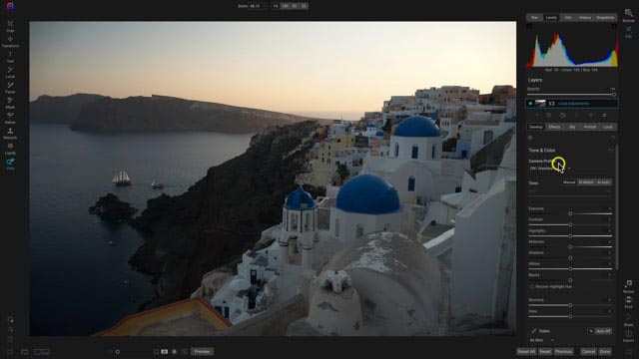Select the Faces tool
Image resolution: width=639 pixels, height=359 pixels.
click(10, 87)
